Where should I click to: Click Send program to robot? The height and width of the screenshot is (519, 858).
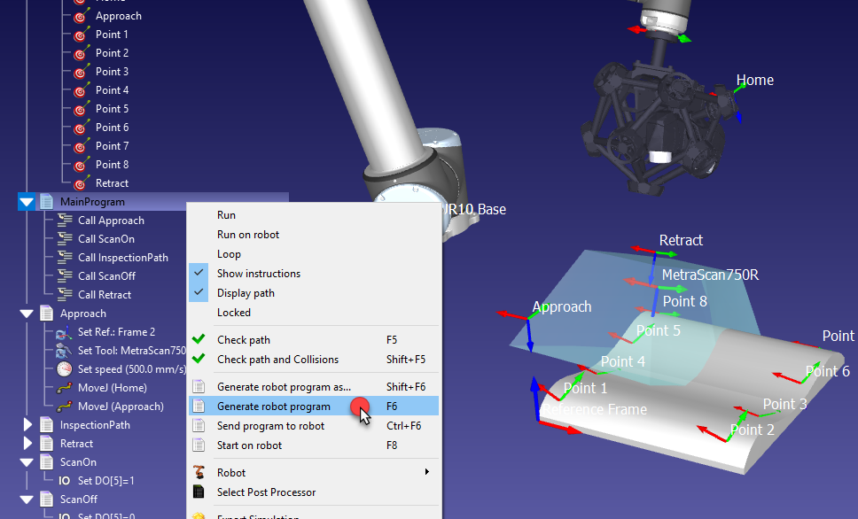(270, 426)
